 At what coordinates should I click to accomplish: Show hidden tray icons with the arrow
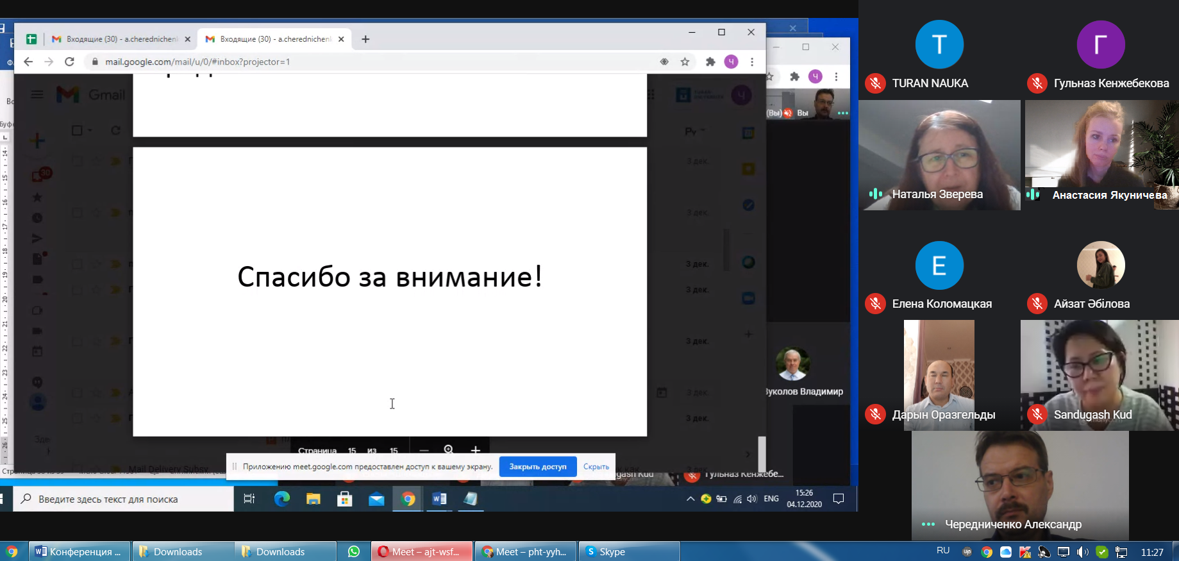[x=690, y=499]
